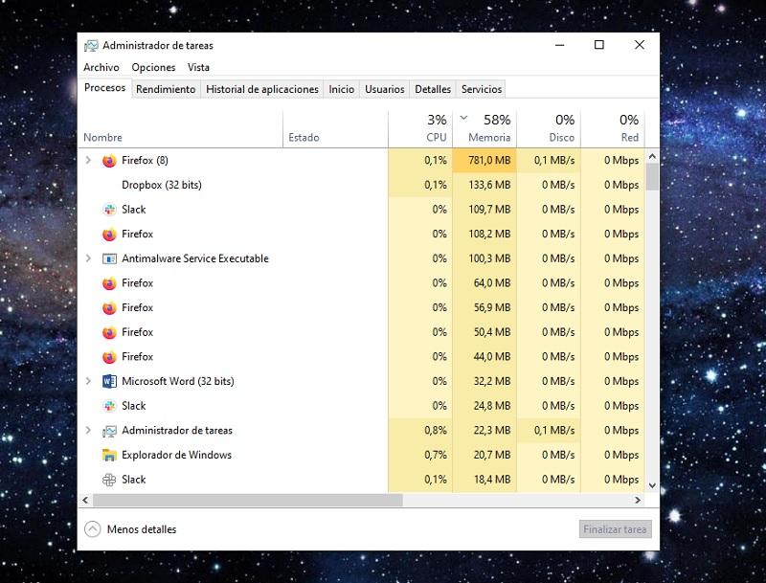
Task: Sort by the Red column header
Action: coord(613,130)
